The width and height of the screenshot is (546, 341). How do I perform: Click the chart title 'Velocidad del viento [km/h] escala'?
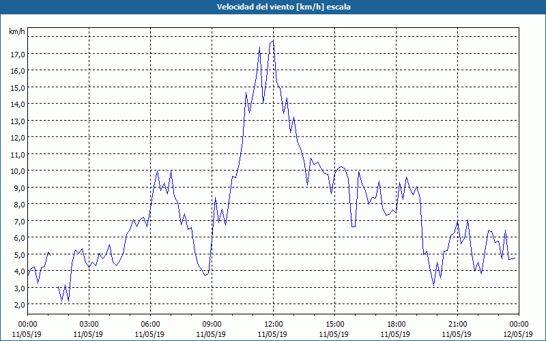[283, 7]
